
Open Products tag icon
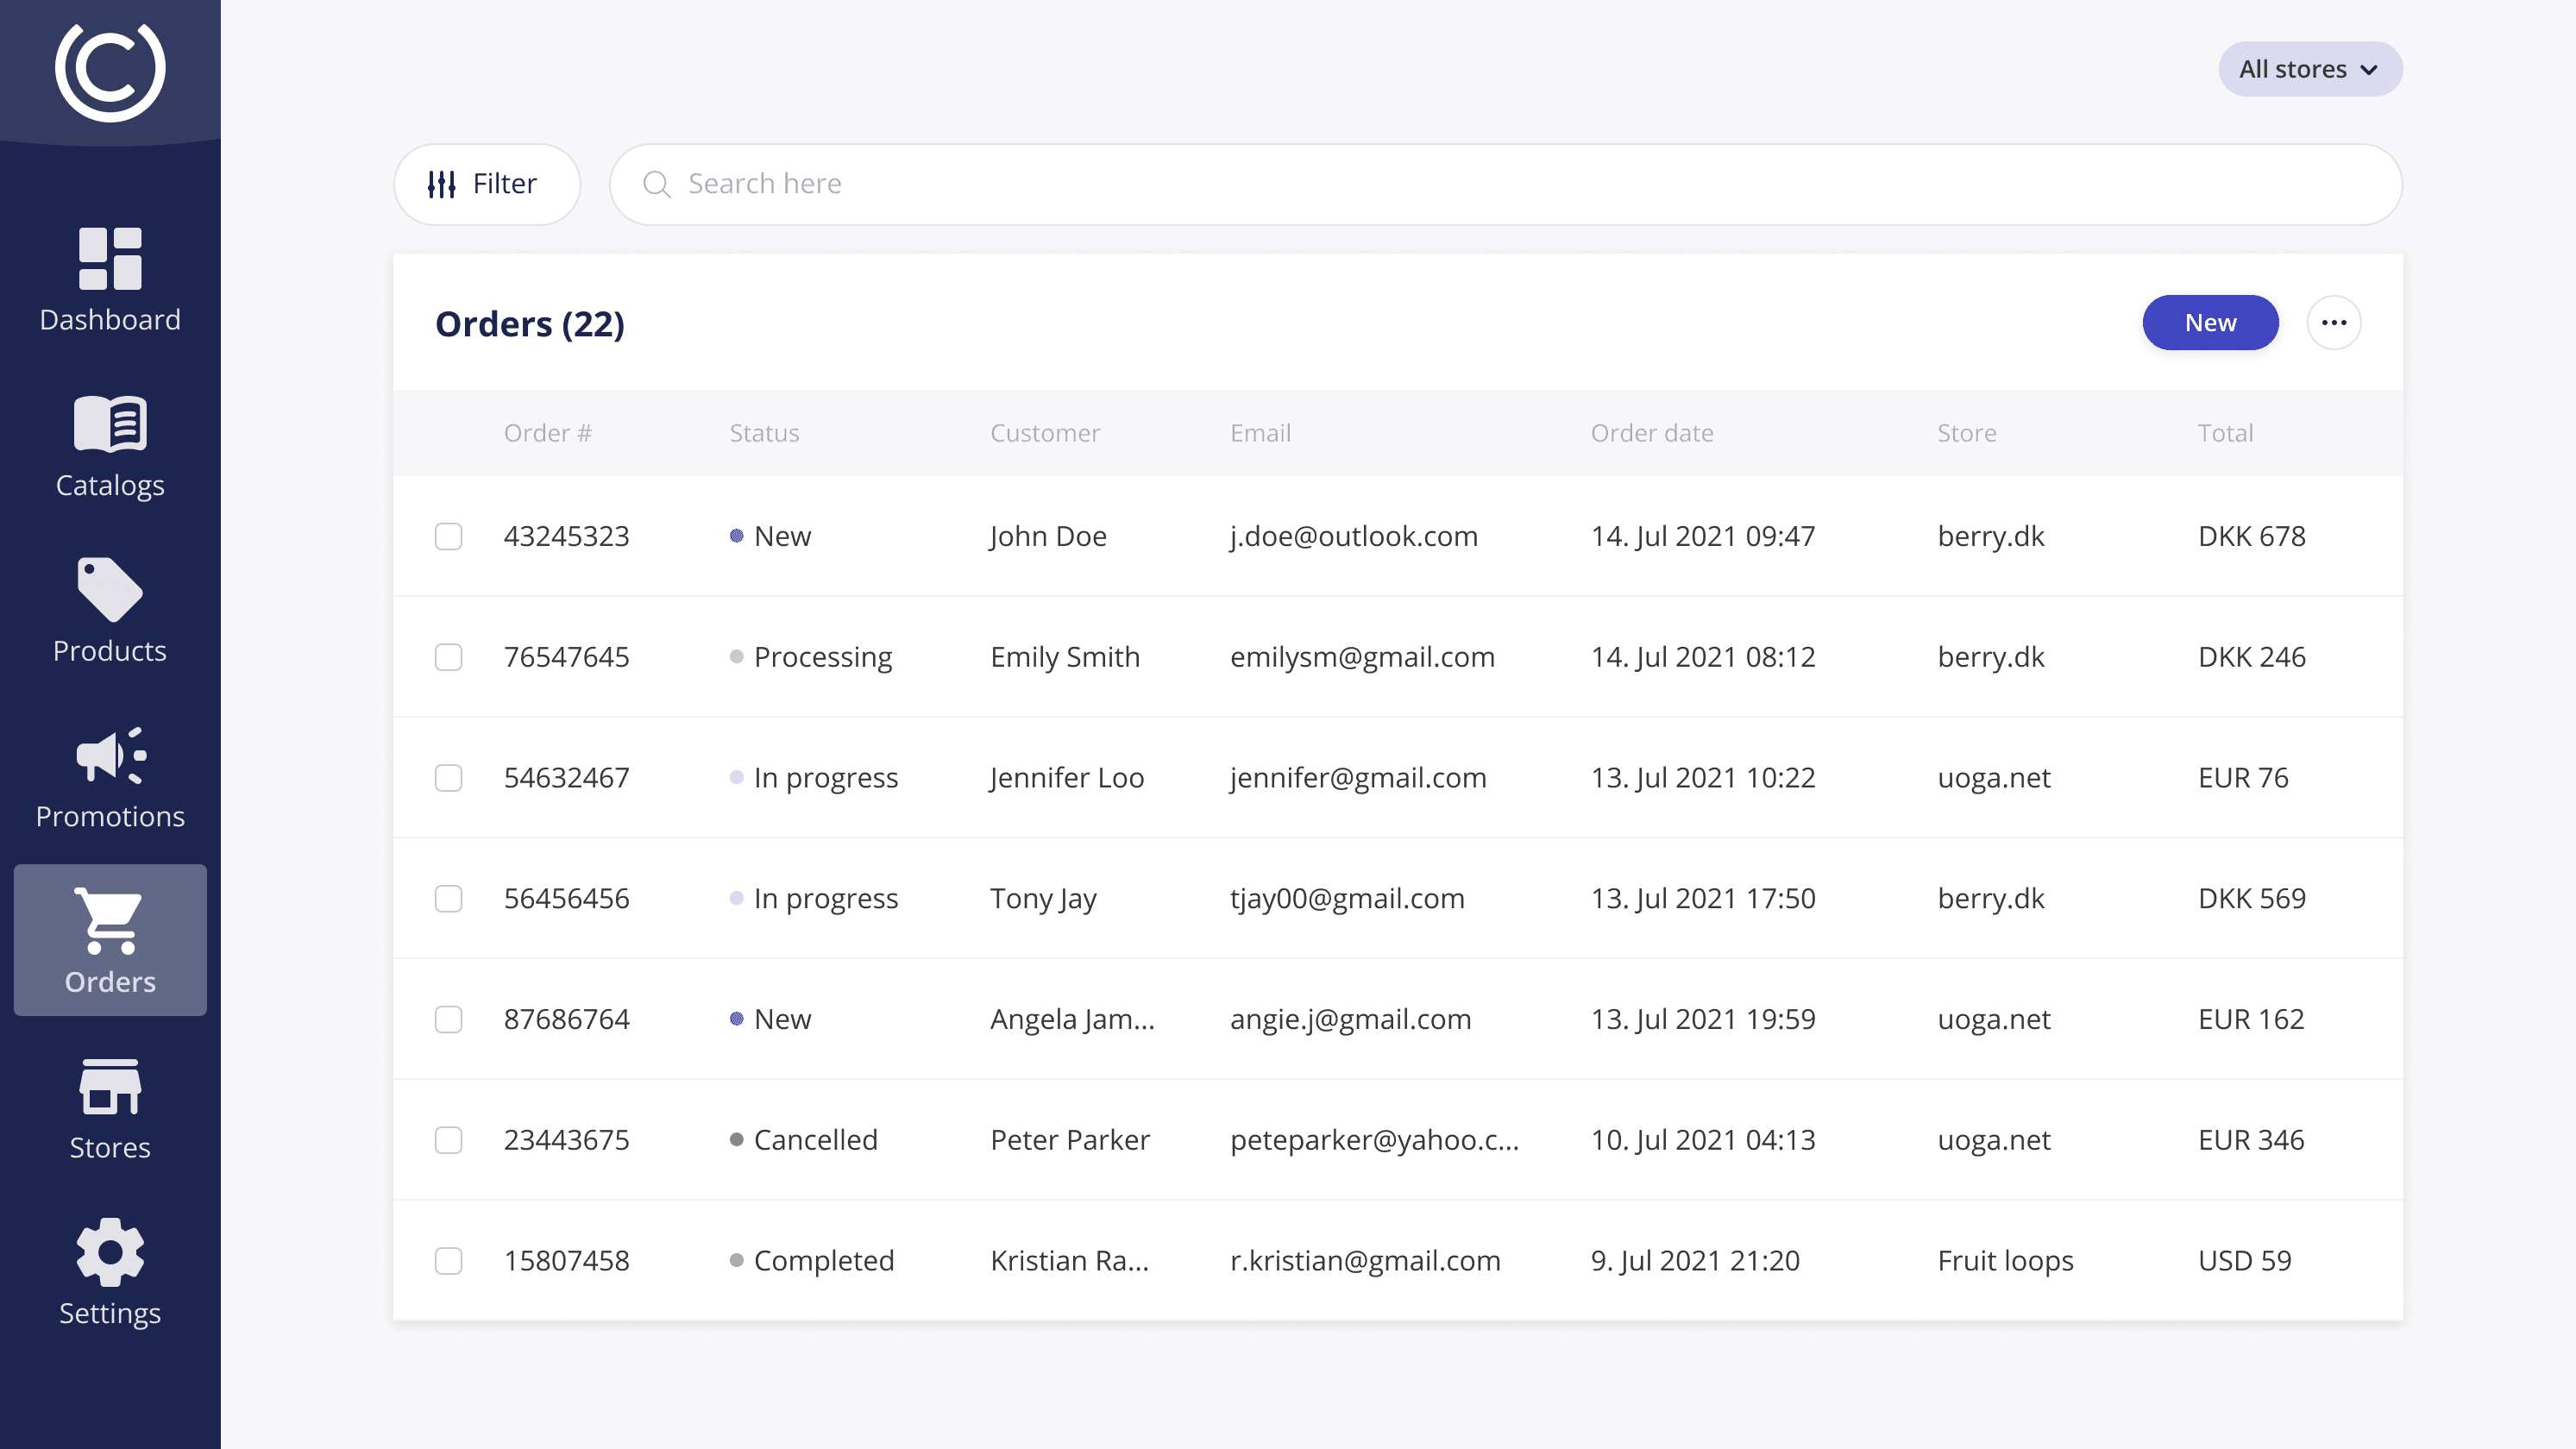110,589
